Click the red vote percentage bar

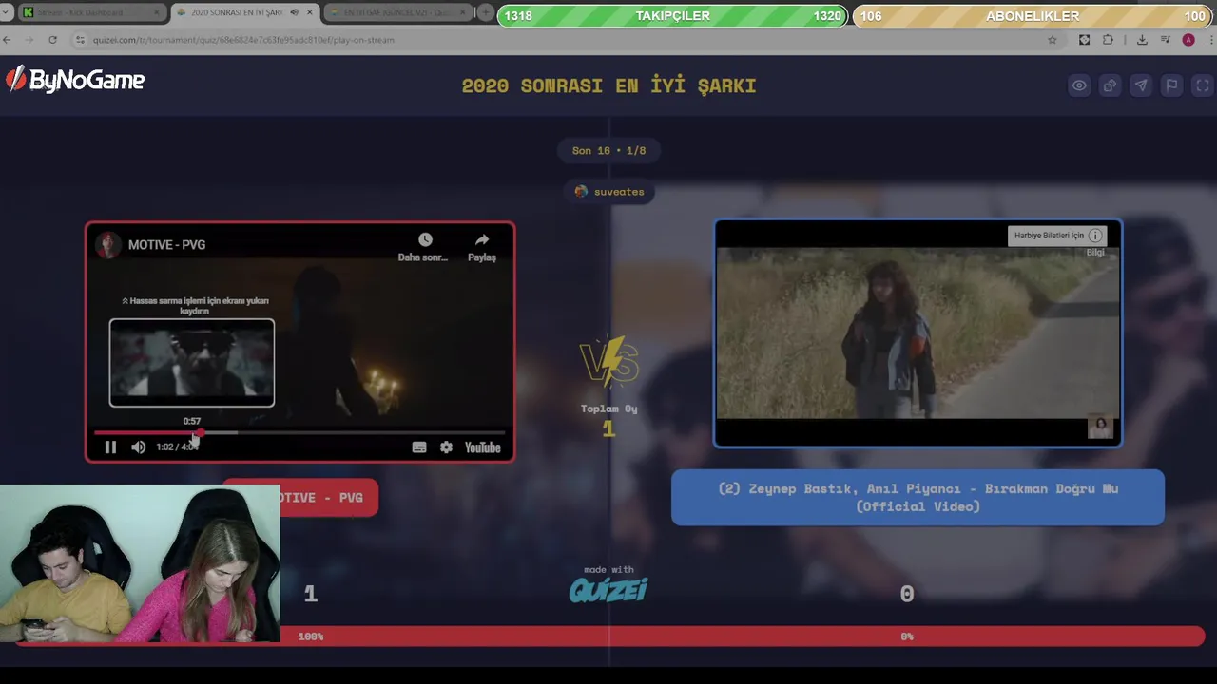pyautogui.click(x=608, y=636)
